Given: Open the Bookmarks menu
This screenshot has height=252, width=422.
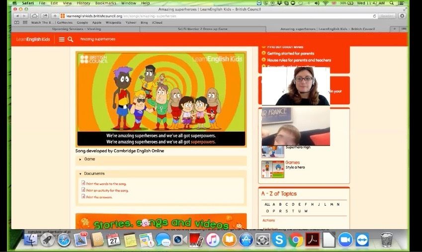Looking at the screenshot, I should click(x=106, y=3).
